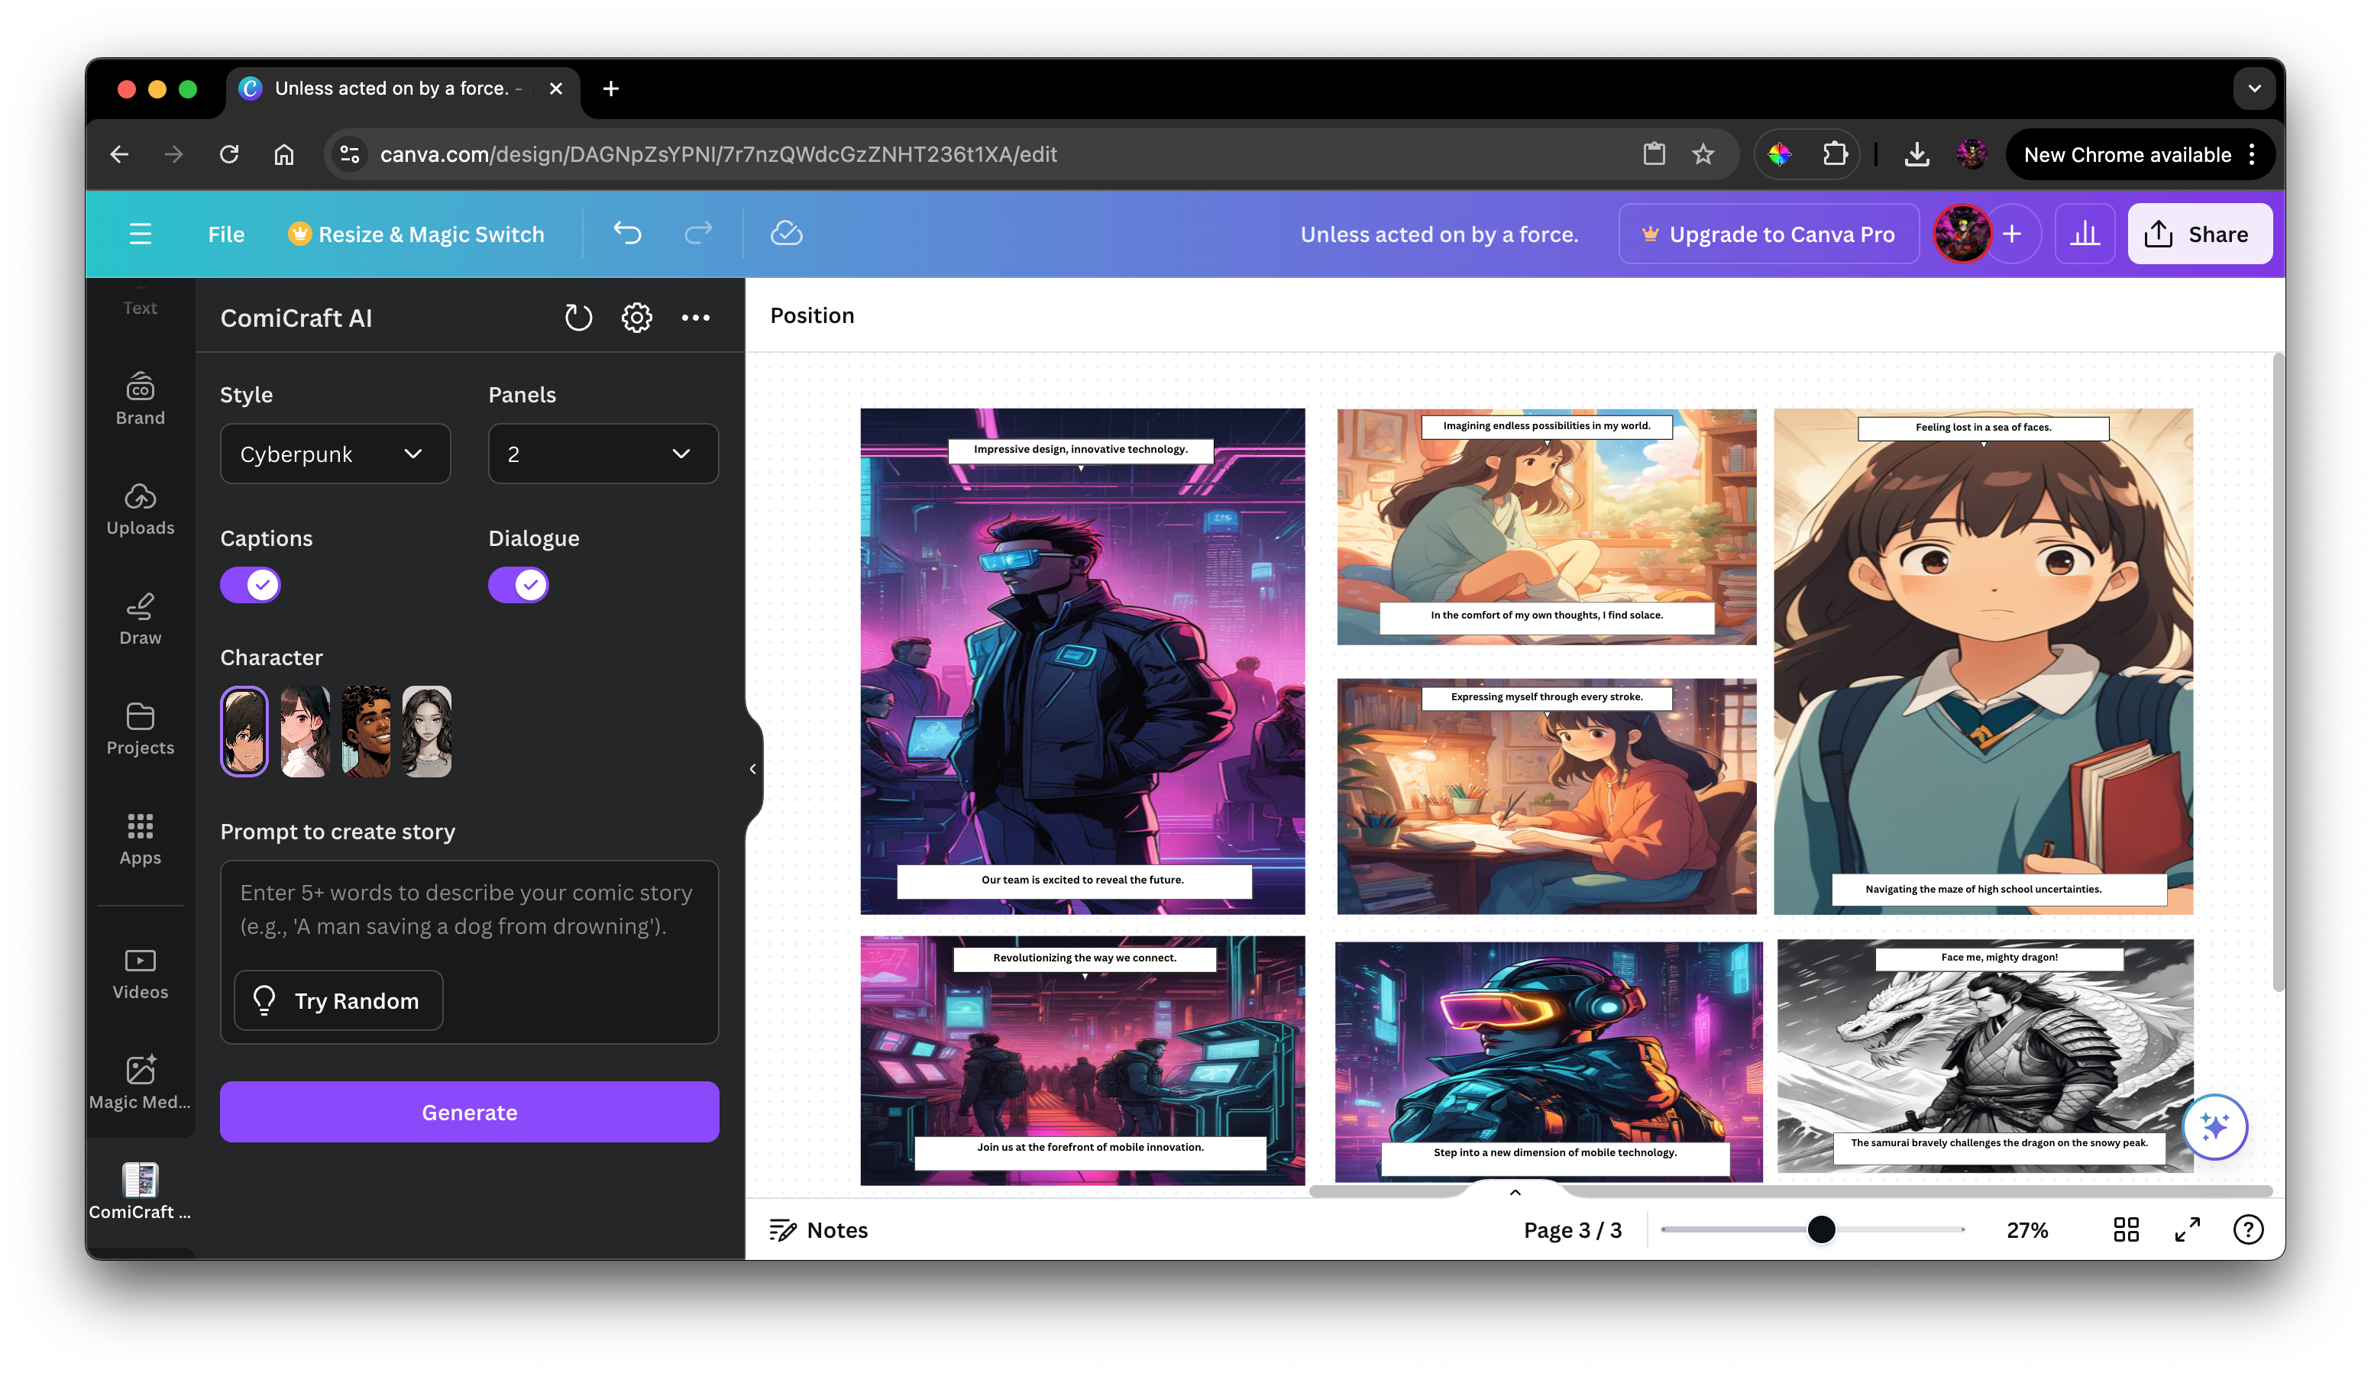Click the undo arrow icon
Viewport: 2371px width, 1373px height.
[x=626, y=233]
